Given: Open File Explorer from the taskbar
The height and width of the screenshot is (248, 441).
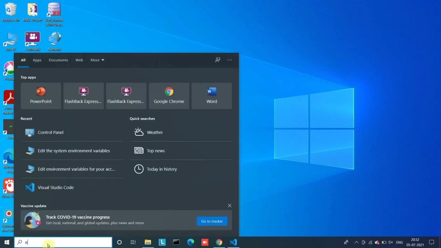Looking at the screenshot, I should pos(148,242).
